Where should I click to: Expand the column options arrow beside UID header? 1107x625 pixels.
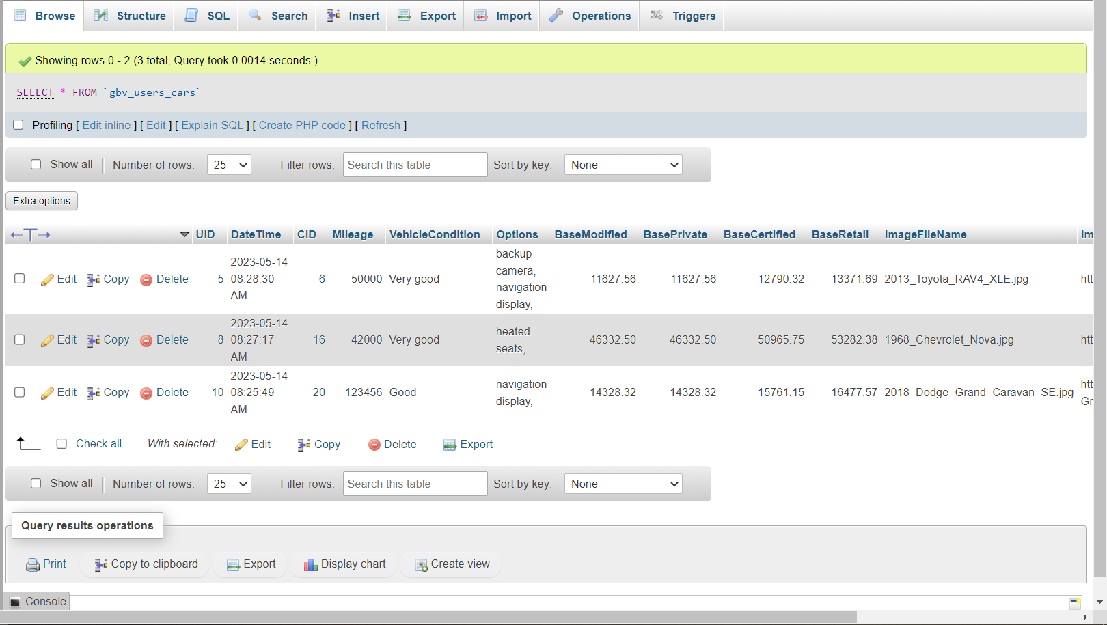(x=184, y=234)
